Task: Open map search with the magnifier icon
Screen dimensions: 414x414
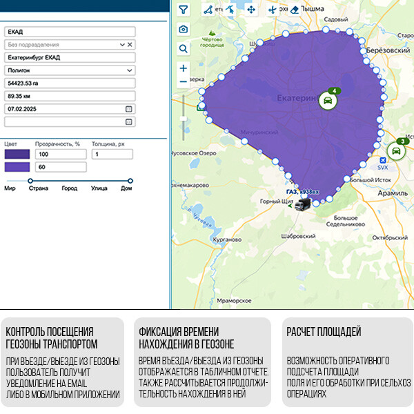Action: pyautogui.click(x=183, y=48)
